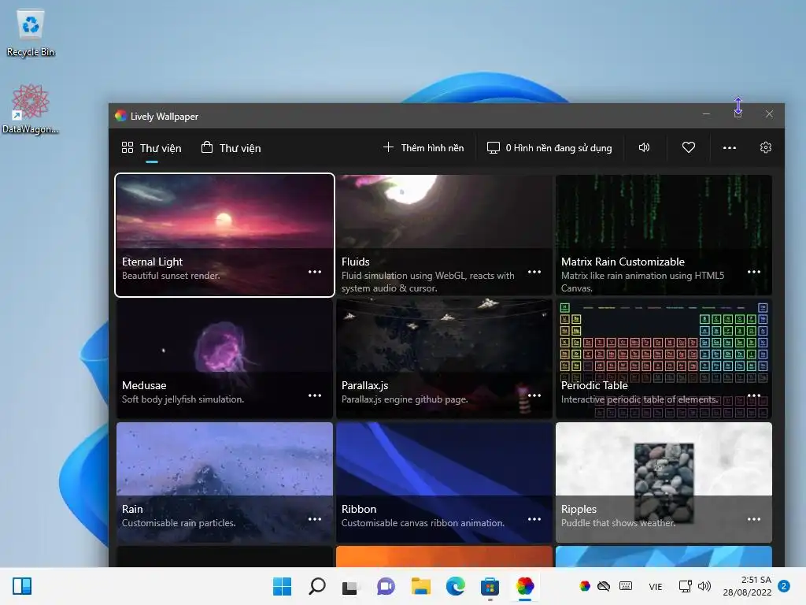The width and height of the screenshot is (806, 605).
Task: Open options menu for Medusae
Action: click(315, 395)
